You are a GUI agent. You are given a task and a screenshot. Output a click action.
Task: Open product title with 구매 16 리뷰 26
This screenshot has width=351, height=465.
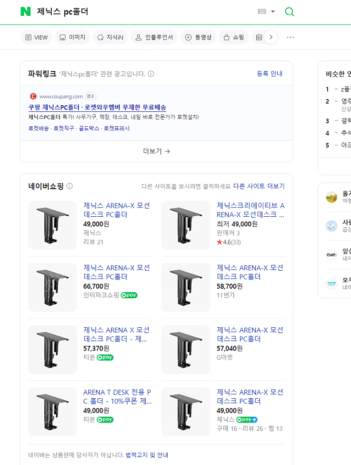click(x=250, y=397)
